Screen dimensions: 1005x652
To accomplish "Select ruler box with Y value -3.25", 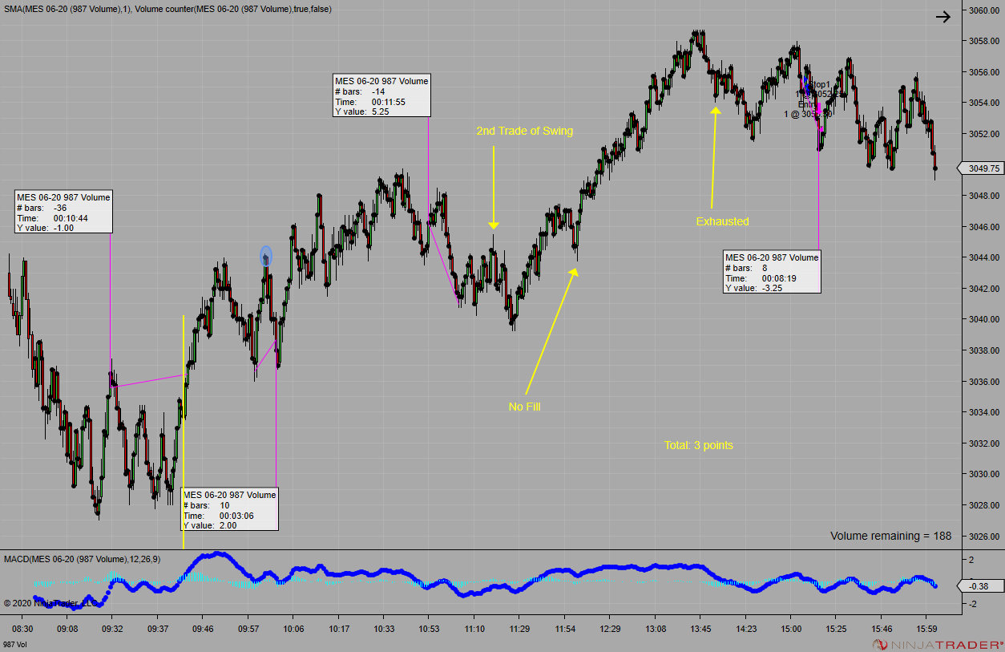I will coord(772,273).
